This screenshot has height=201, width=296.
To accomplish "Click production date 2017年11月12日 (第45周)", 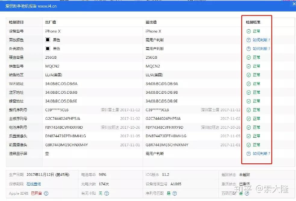I will coord(48,175).
